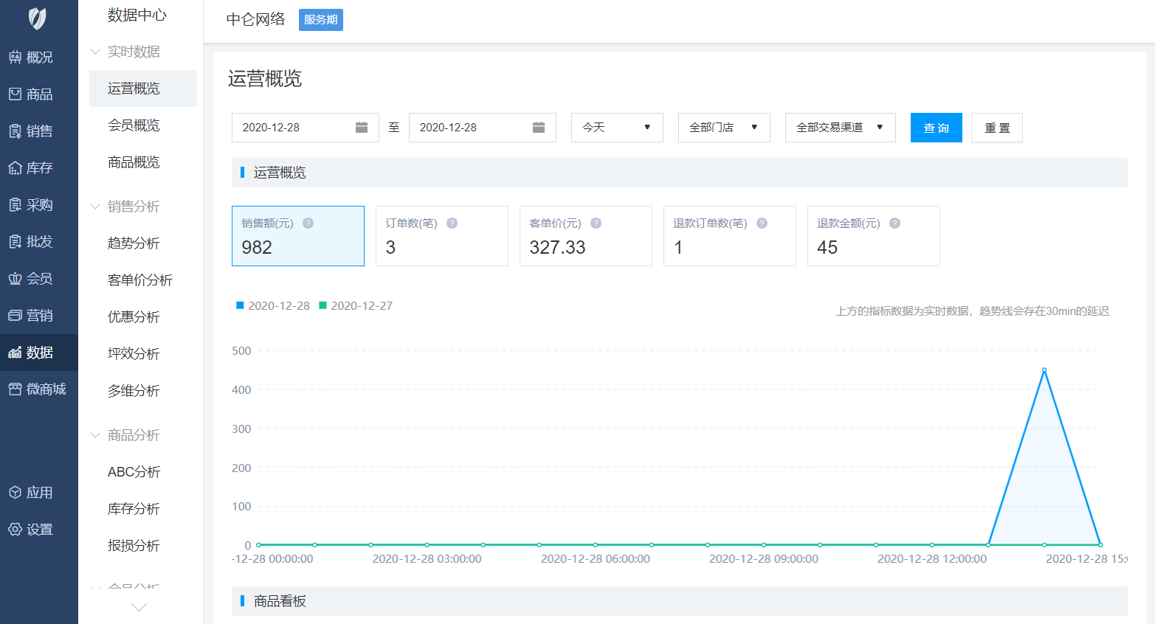Select the 微商城 micro-mall icon
1155x624 pixels.
pos(34,389)
